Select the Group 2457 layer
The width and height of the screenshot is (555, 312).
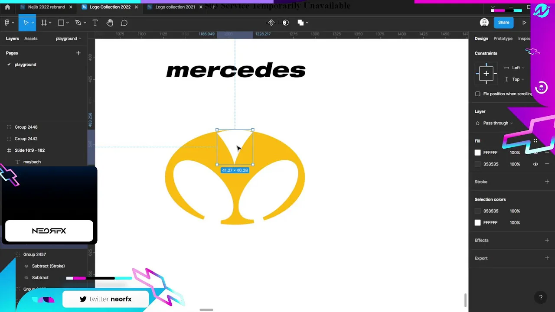click(x=34, y=254)
